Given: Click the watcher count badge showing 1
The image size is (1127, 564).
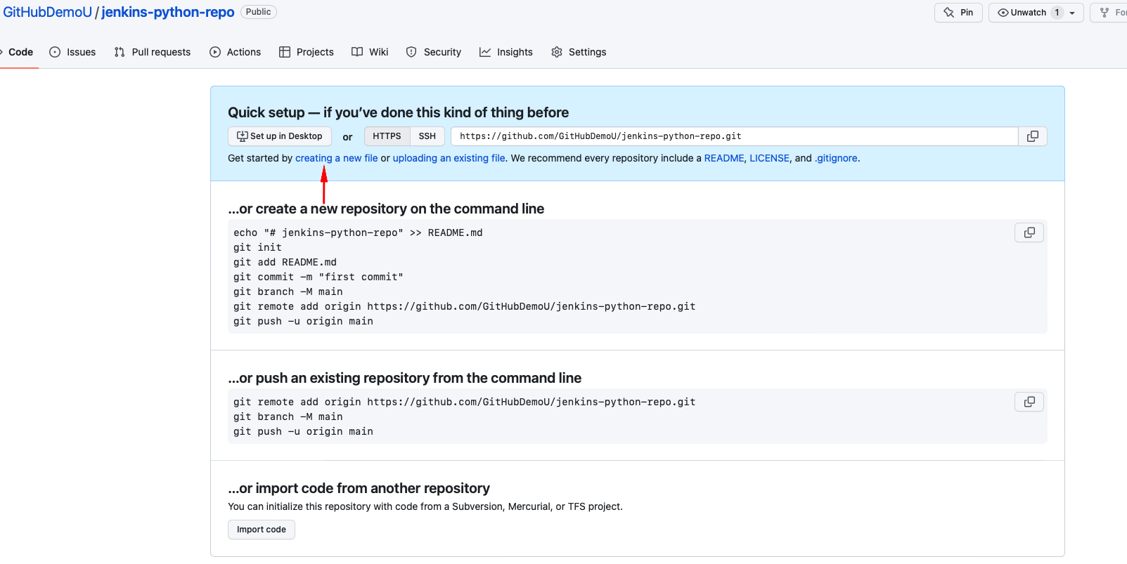Looking at the screenshot, I should point(1057,13).
